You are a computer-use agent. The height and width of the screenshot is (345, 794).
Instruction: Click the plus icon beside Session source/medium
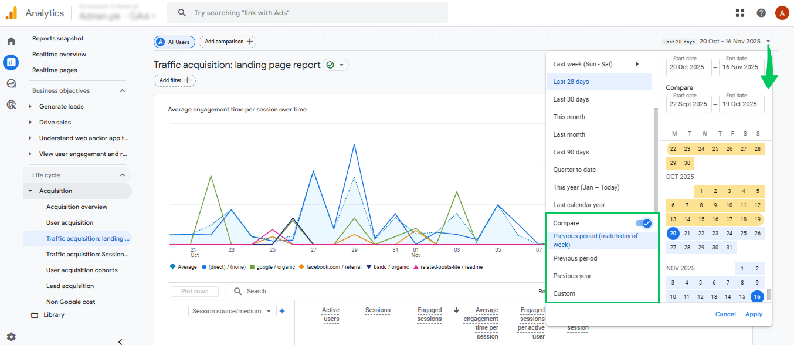[x=282, y=311]
